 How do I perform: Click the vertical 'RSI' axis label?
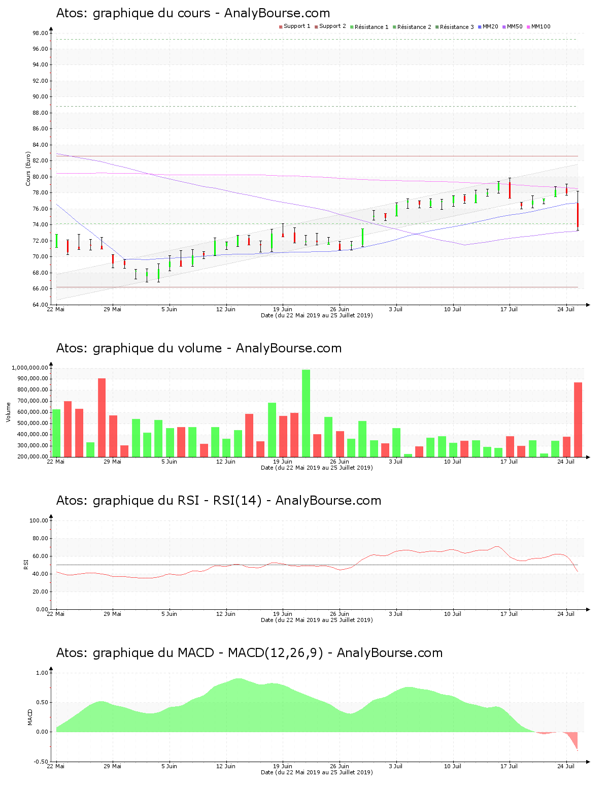coord(26,564)
